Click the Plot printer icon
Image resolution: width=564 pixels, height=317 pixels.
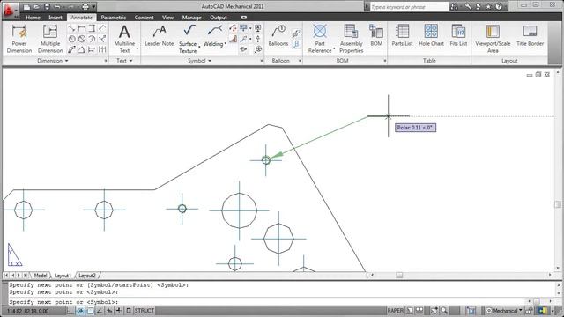click(x=85, y=7)
